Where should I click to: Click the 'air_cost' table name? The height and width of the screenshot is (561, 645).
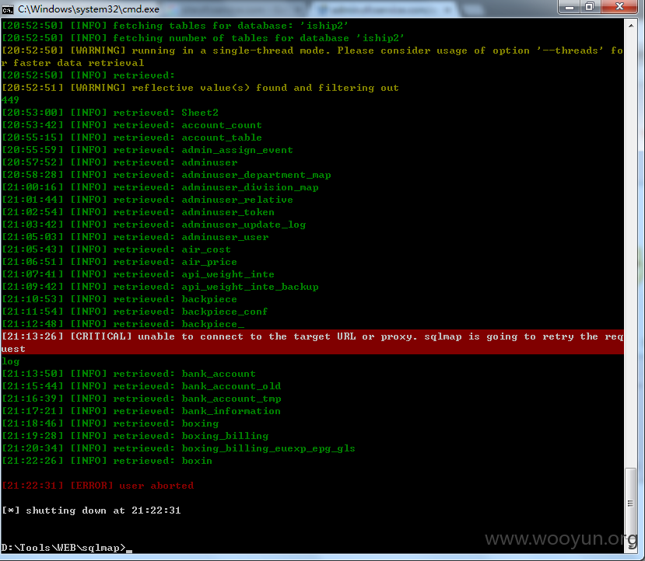(x=206, y=249)
